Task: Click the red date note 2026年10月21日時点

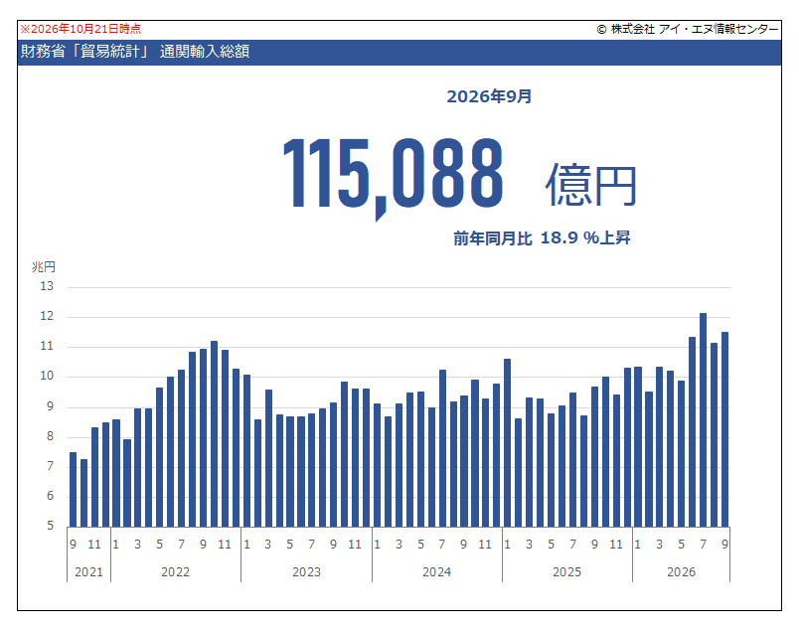Action: [x=80, y=29]
